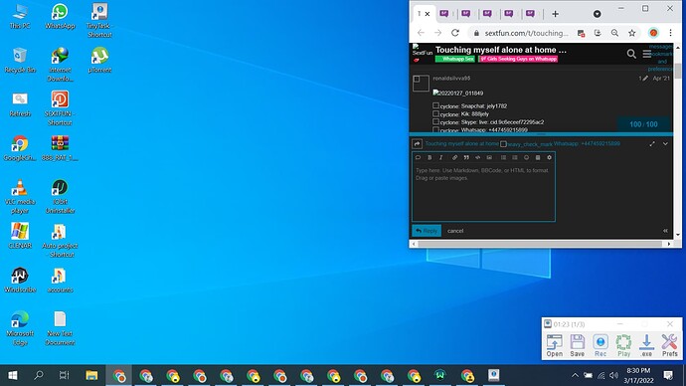
Task: Toggle whisper speech bubble in editor toolbar
Action: point(418,157)
